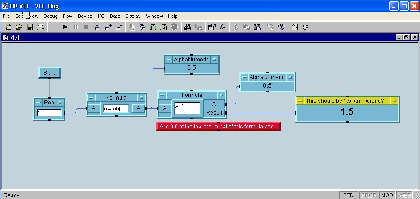Open the Debug menu
Viewport: 420px width, 199px height.
click(x=50, y=16)
